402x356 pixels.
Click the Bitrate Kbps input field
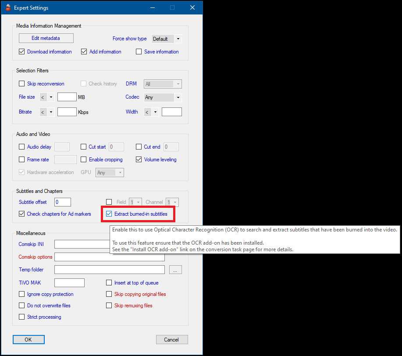coord(67,112)
